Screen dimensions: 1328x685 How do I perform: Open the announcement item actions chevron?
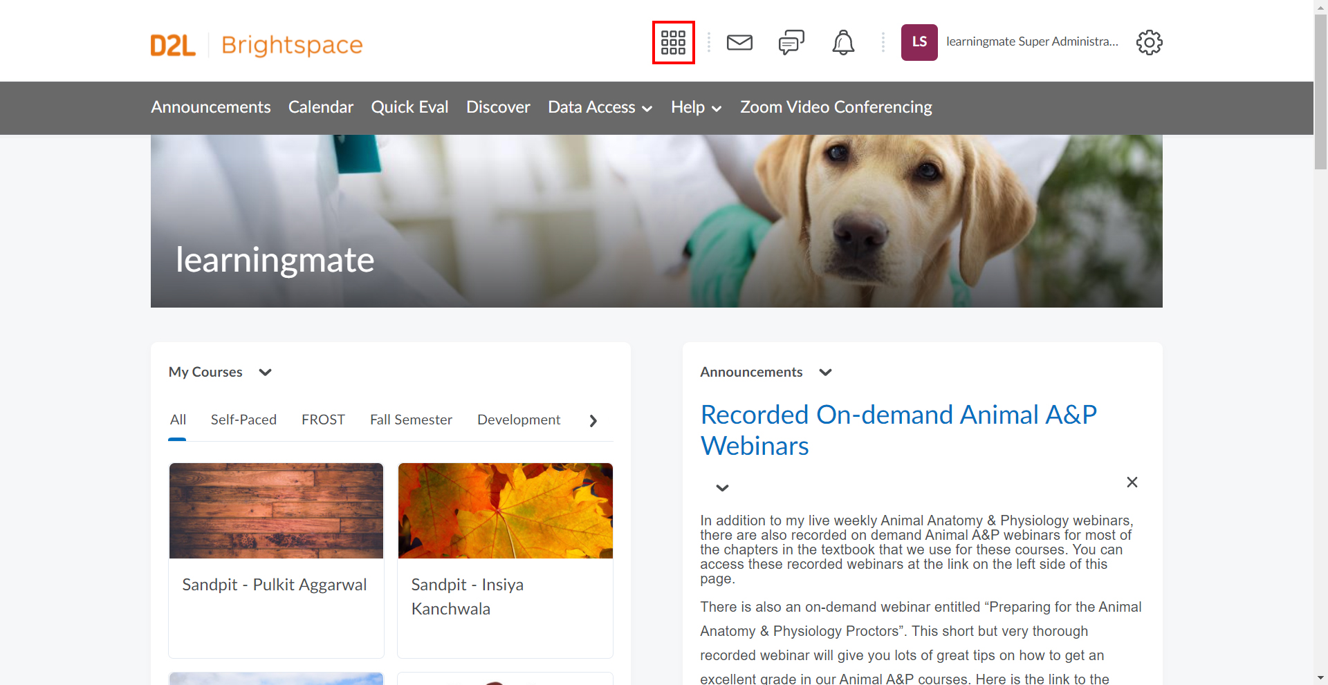[722, 488]
